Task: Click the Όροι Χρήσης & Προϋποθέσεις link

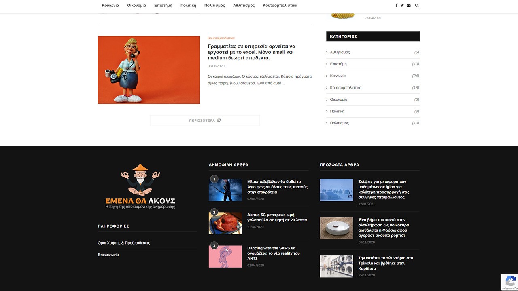Action: 123,243
